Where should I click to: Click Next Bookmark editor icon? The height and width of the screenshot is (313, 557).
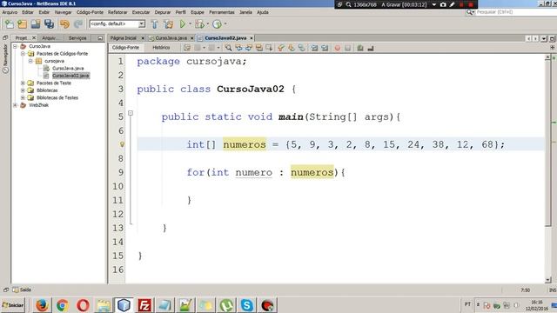click(x=292, y=48)
